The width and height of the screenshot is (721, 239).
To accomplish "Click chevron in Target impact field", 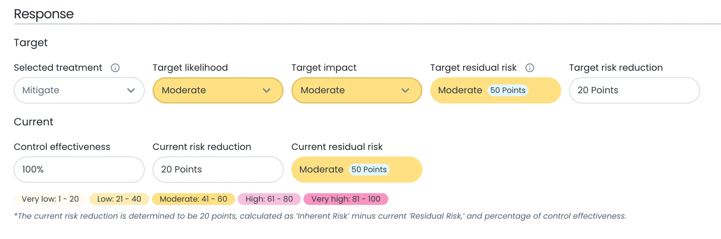I will coord(405,90).
